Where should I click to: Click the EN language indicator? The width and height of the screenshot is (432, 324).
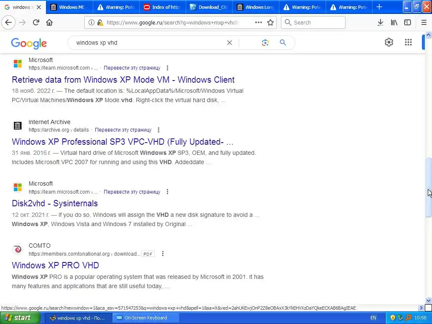[x=373, y=318]
